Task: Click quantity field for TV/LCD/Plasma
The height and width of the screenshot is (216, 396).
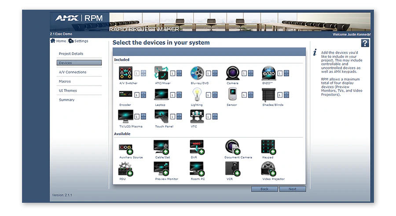Action: 137,117
